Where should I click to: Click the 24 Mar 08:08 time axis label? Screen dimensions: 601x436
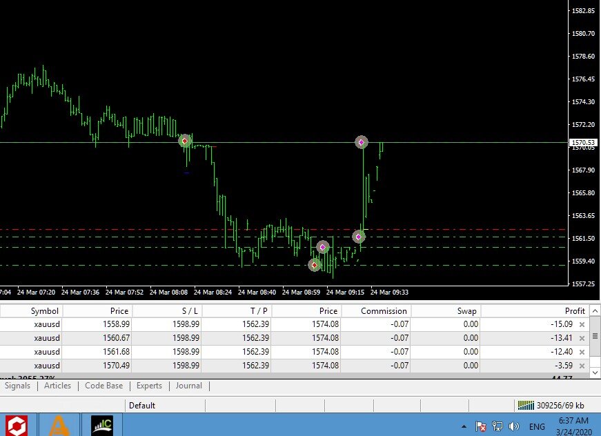click(x=168, y=293)
